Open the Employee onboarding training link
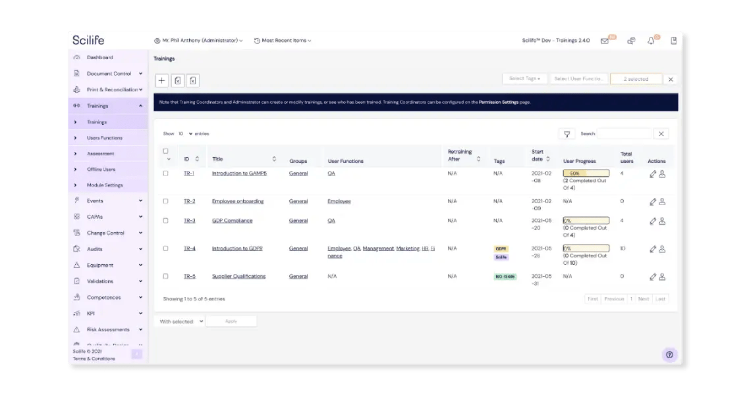 tap(238, 201)
